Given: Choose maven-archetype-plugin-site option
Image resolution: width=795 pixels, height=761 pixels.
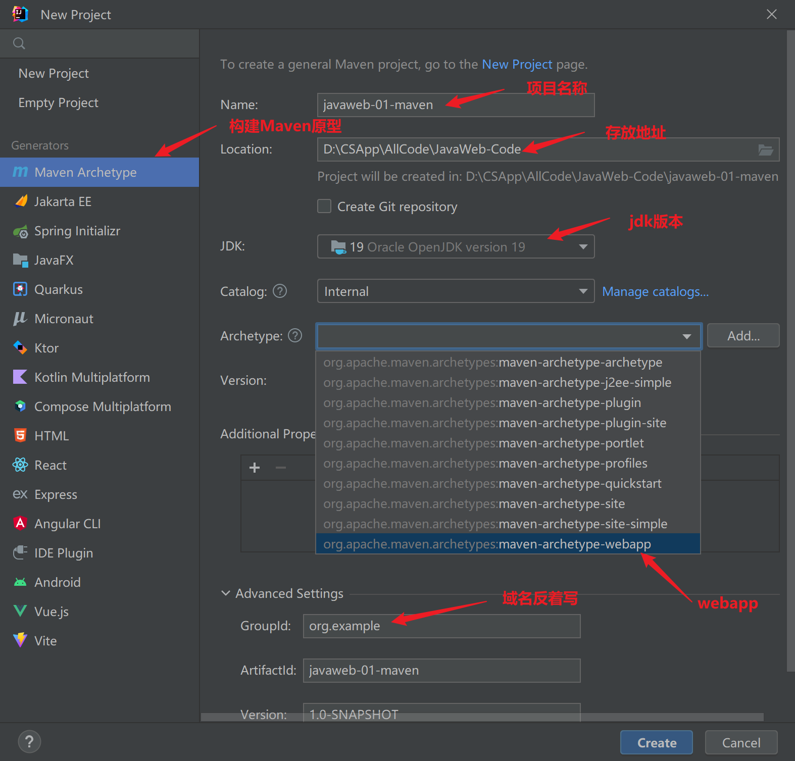Looking at the screenshot, I should tap(508, 423).
